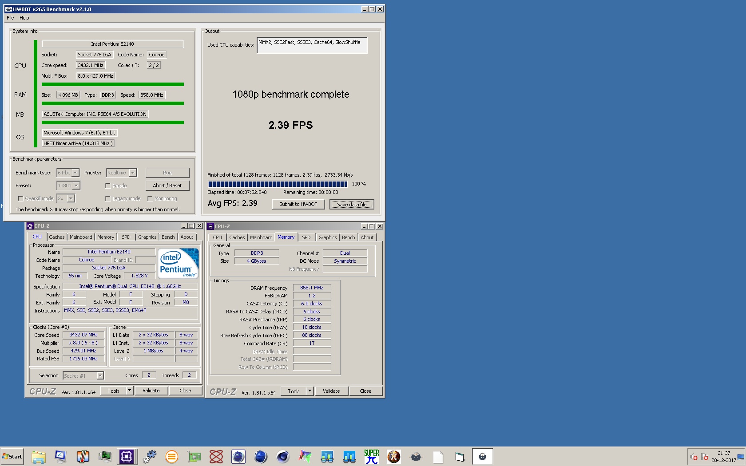Open Start menu button
Screen dimensions: 746x466
tap(12, 456)
